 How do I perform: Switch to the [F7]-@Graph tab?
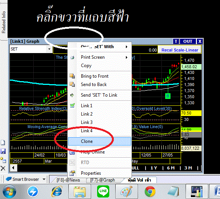pyautogui.click(x=102, y=180)
